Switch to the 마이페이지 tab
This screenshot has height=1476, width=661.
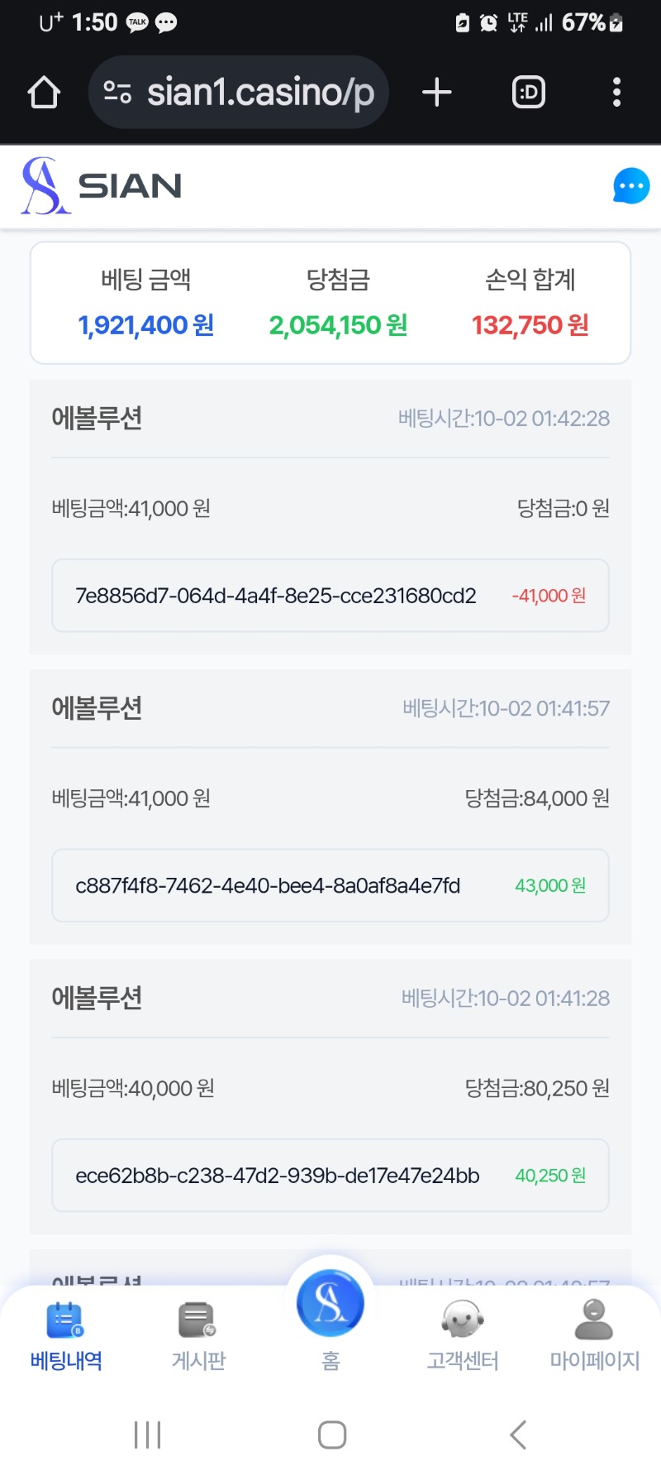pyautogui.click(x=595, y=1336)
